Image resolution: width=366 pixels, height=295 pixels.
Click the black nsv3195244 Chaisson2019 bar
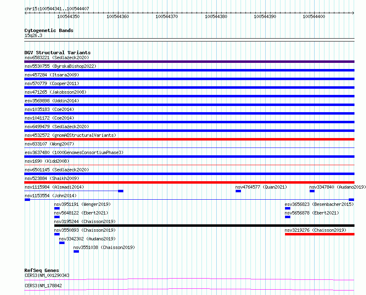(204, 226)
